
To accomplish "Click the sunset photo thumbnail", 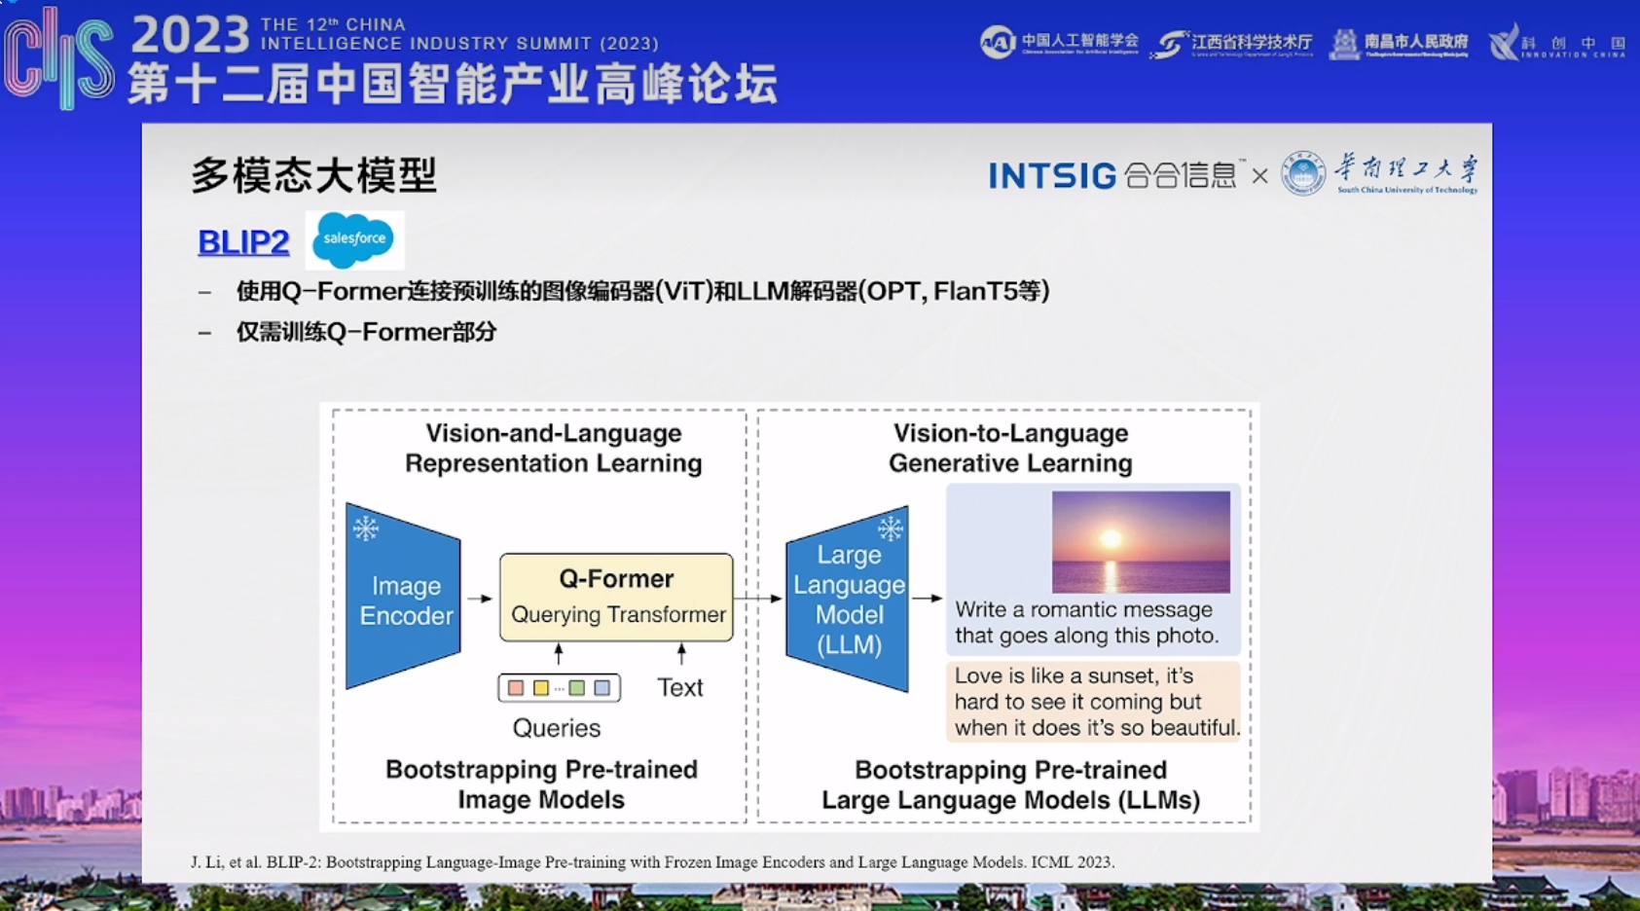I will (x=1141, y=541).
